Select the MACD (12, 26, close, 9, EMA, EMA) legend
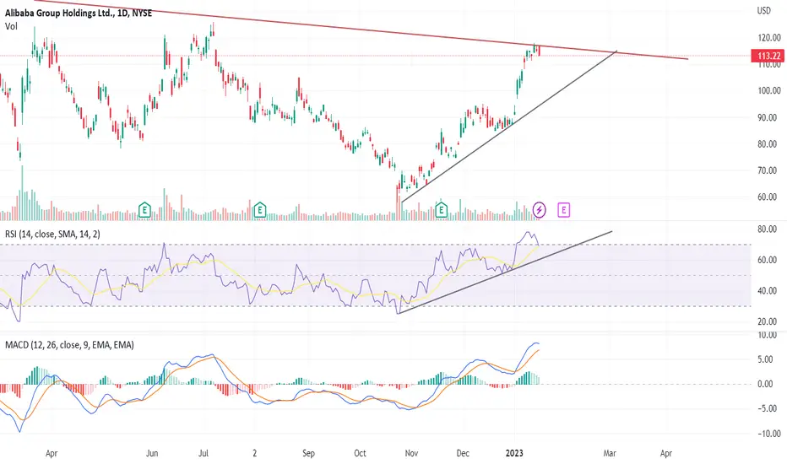 [69, 344]
